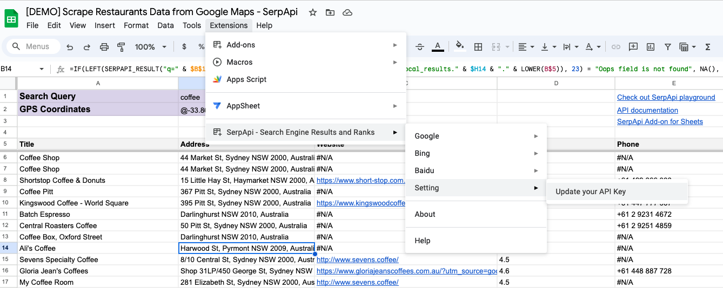Expand the Baidu submenu
Viewport: 723px width, 288px height.
tap(476, 170)
